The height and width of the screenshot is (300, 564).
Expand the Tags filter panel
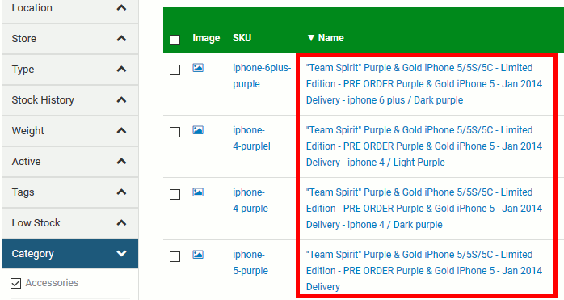70,192
